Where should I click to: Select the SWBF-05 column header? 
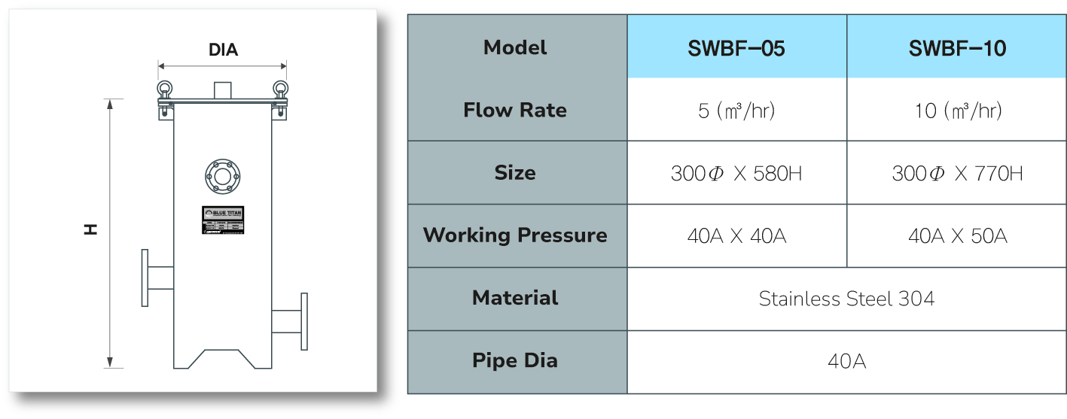[x=736, y=46]
